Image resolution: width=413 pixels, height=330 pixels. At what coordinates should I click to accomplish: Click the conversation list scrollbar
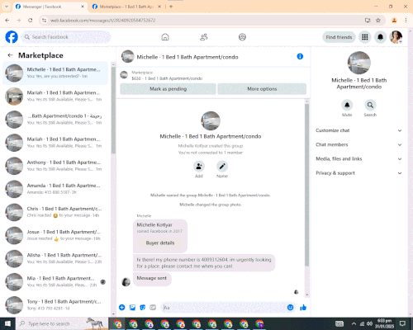(113, 110)
